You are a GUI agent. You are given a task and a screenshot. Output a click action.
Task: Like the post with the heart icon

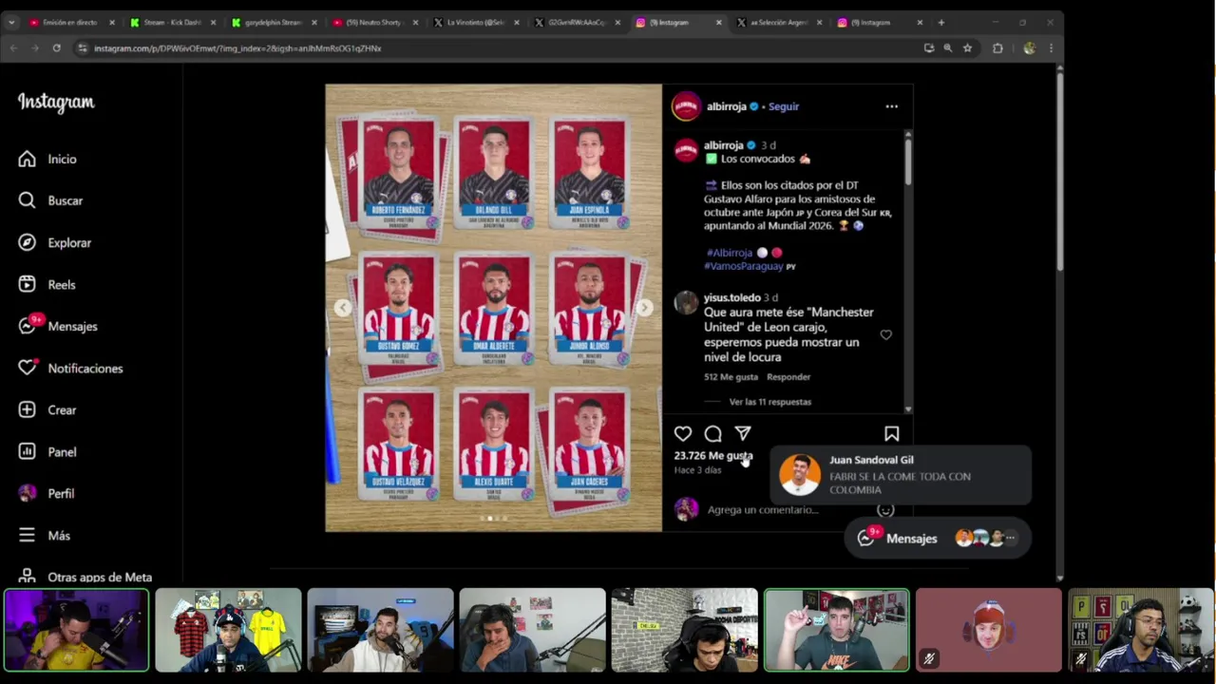pyautogui.click(x=683, y=434)
